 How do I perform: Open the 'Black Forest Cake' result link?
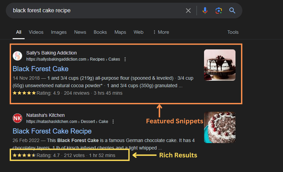click(x=41, y=69)
